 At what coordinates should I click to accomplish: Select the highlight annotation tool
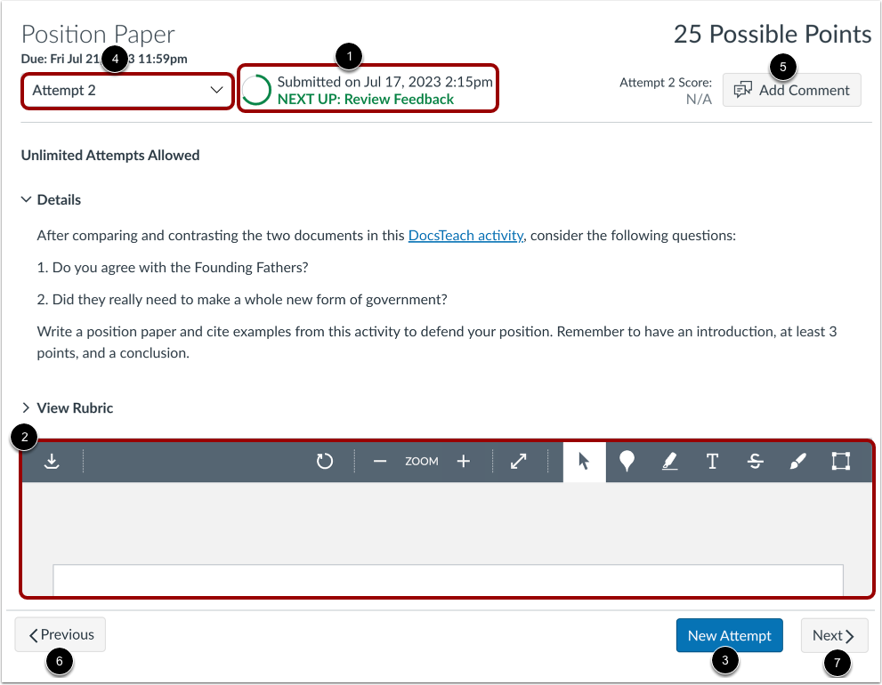pos(669,461)
